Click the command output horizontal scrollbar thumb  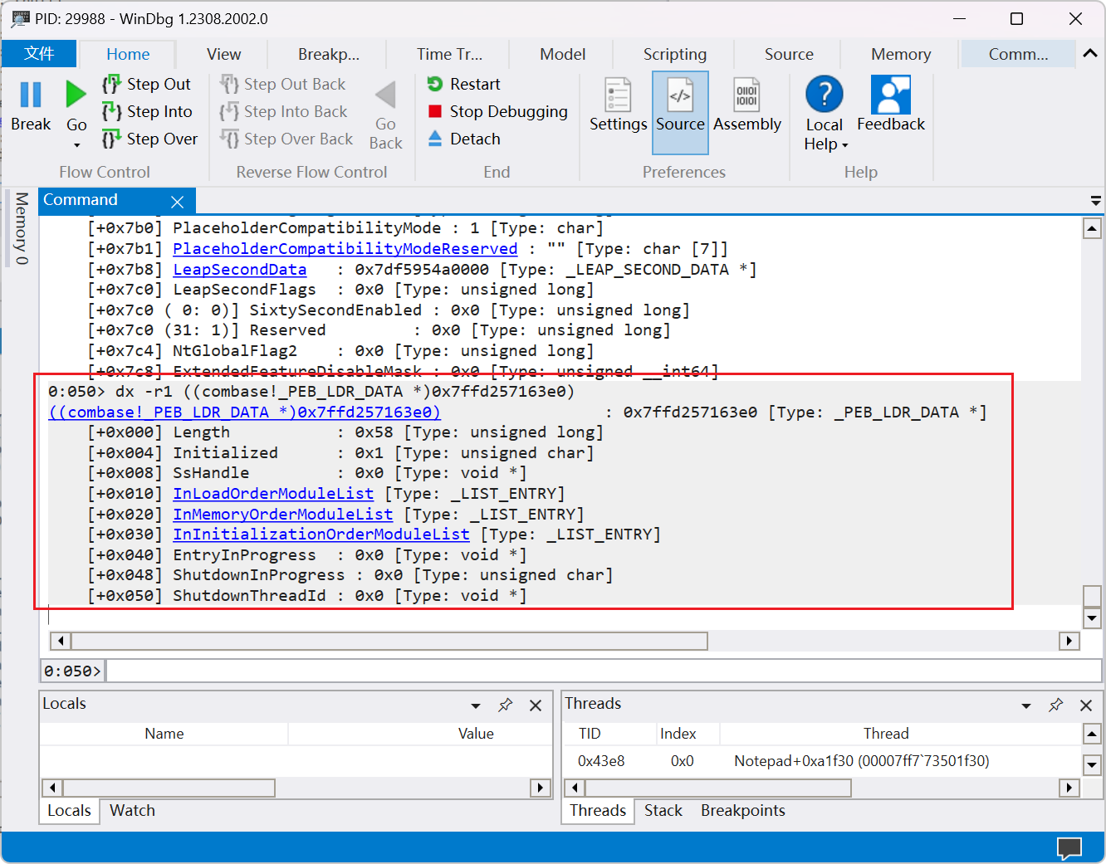[389, 641]
